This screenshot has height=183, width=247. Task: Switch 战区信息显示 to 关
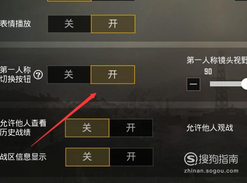87,157
